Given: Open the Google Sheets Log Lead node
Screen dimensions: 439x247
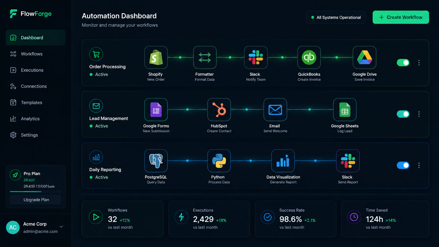Looking at the screenshot, I should 345,110.
